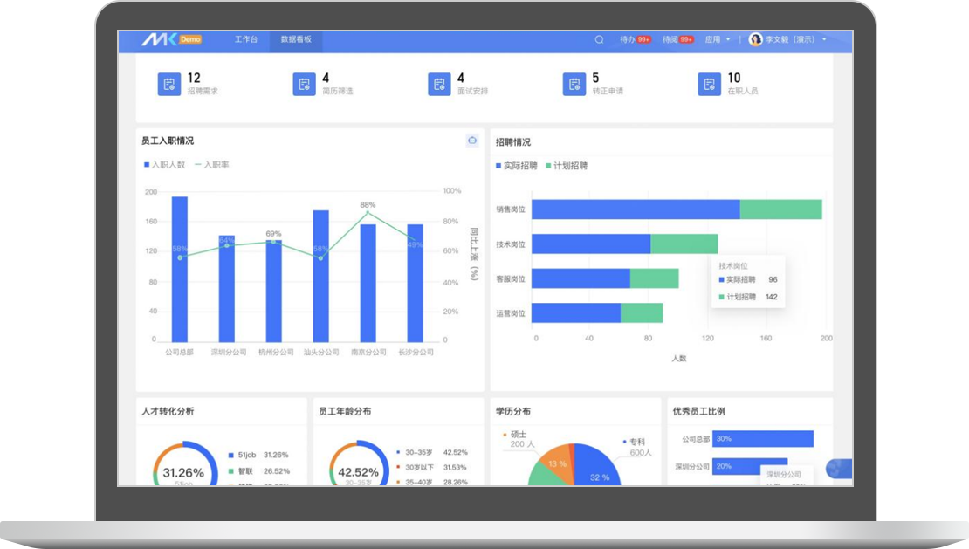
Task: Expand the 应用 dropdown menu
Action: pyautogui.click(x=717, y=39)
